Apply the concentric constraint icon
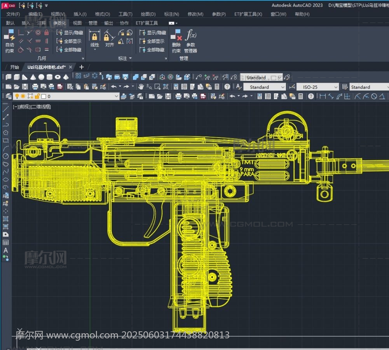The width and height of the screenshot is (389, 350). coord(38,33)
